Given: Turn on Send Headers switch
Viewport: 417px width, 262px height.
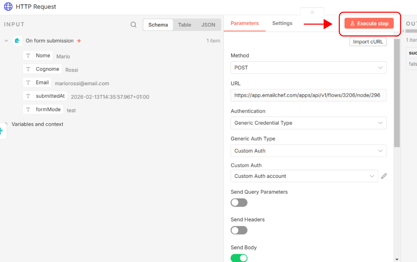Looking at the screenshot, I should click(x=239, y=230).
